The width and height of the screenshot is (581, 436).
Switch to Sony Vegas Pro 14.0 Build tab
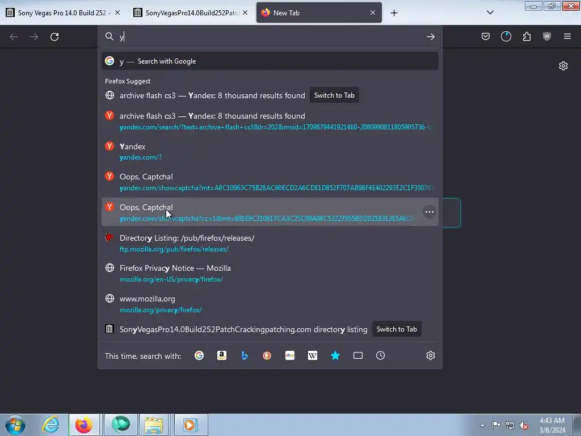63,12
